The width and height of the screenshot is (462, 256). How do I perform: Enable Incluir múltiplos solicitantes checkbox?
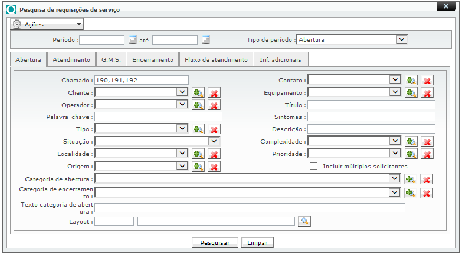[314, 167]
